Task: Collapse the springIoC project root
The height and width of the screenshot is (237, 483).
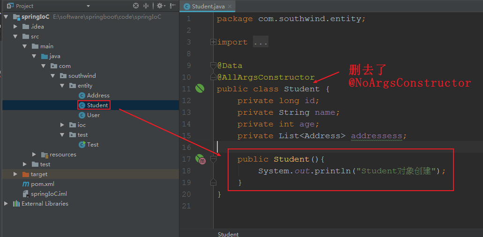Action: [6, 16]
